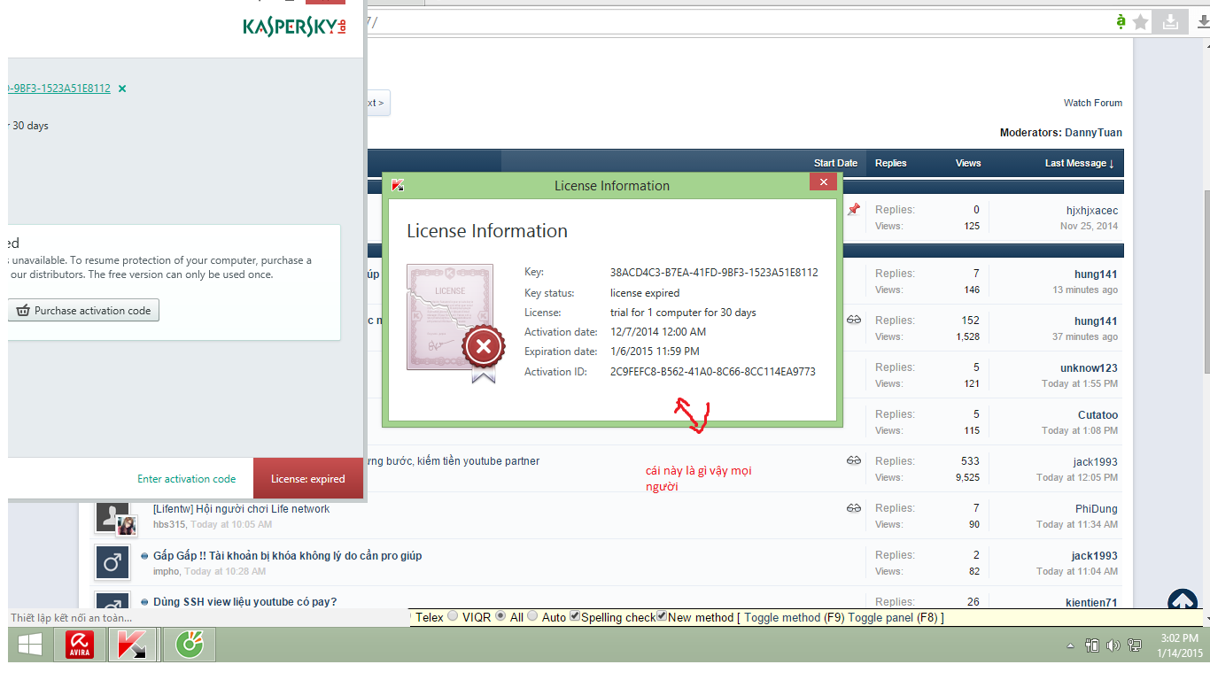
Task: Sort threads by Views column
Action: click(968, 163)
